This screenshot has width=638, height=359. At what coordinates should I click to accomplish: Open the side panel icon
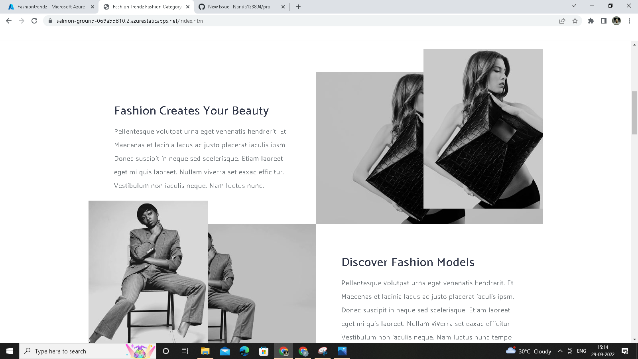[x=603, y=21]
